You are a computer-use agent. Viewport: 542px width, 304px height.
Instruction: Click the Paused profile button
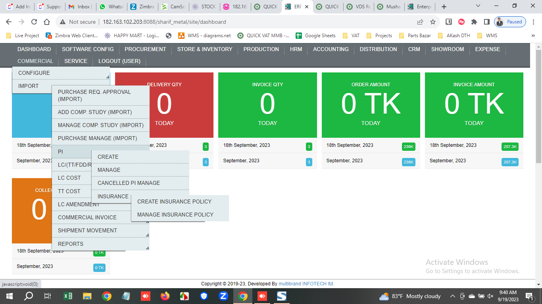[x=510, y=22]
